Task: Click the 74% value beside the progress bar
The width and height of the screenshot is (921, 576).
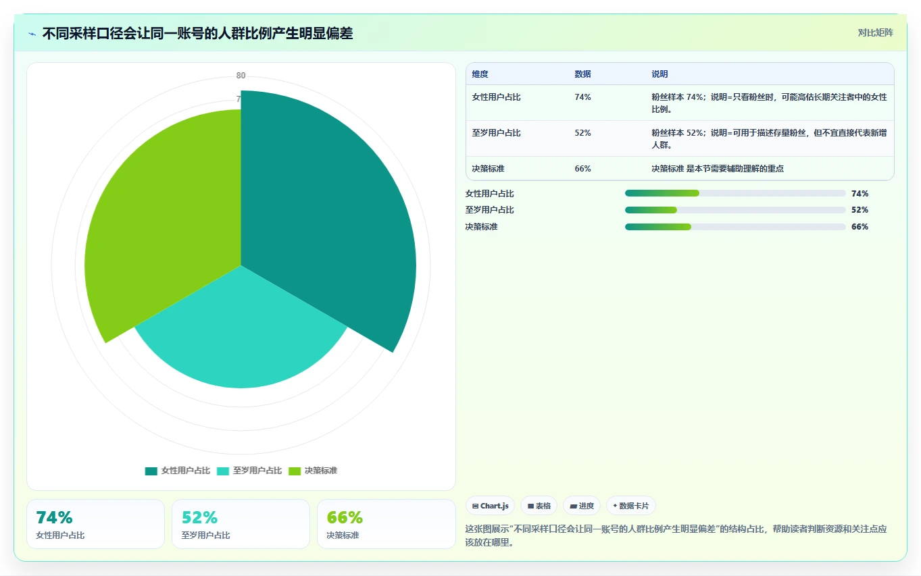Action: (x=860, y=194)
